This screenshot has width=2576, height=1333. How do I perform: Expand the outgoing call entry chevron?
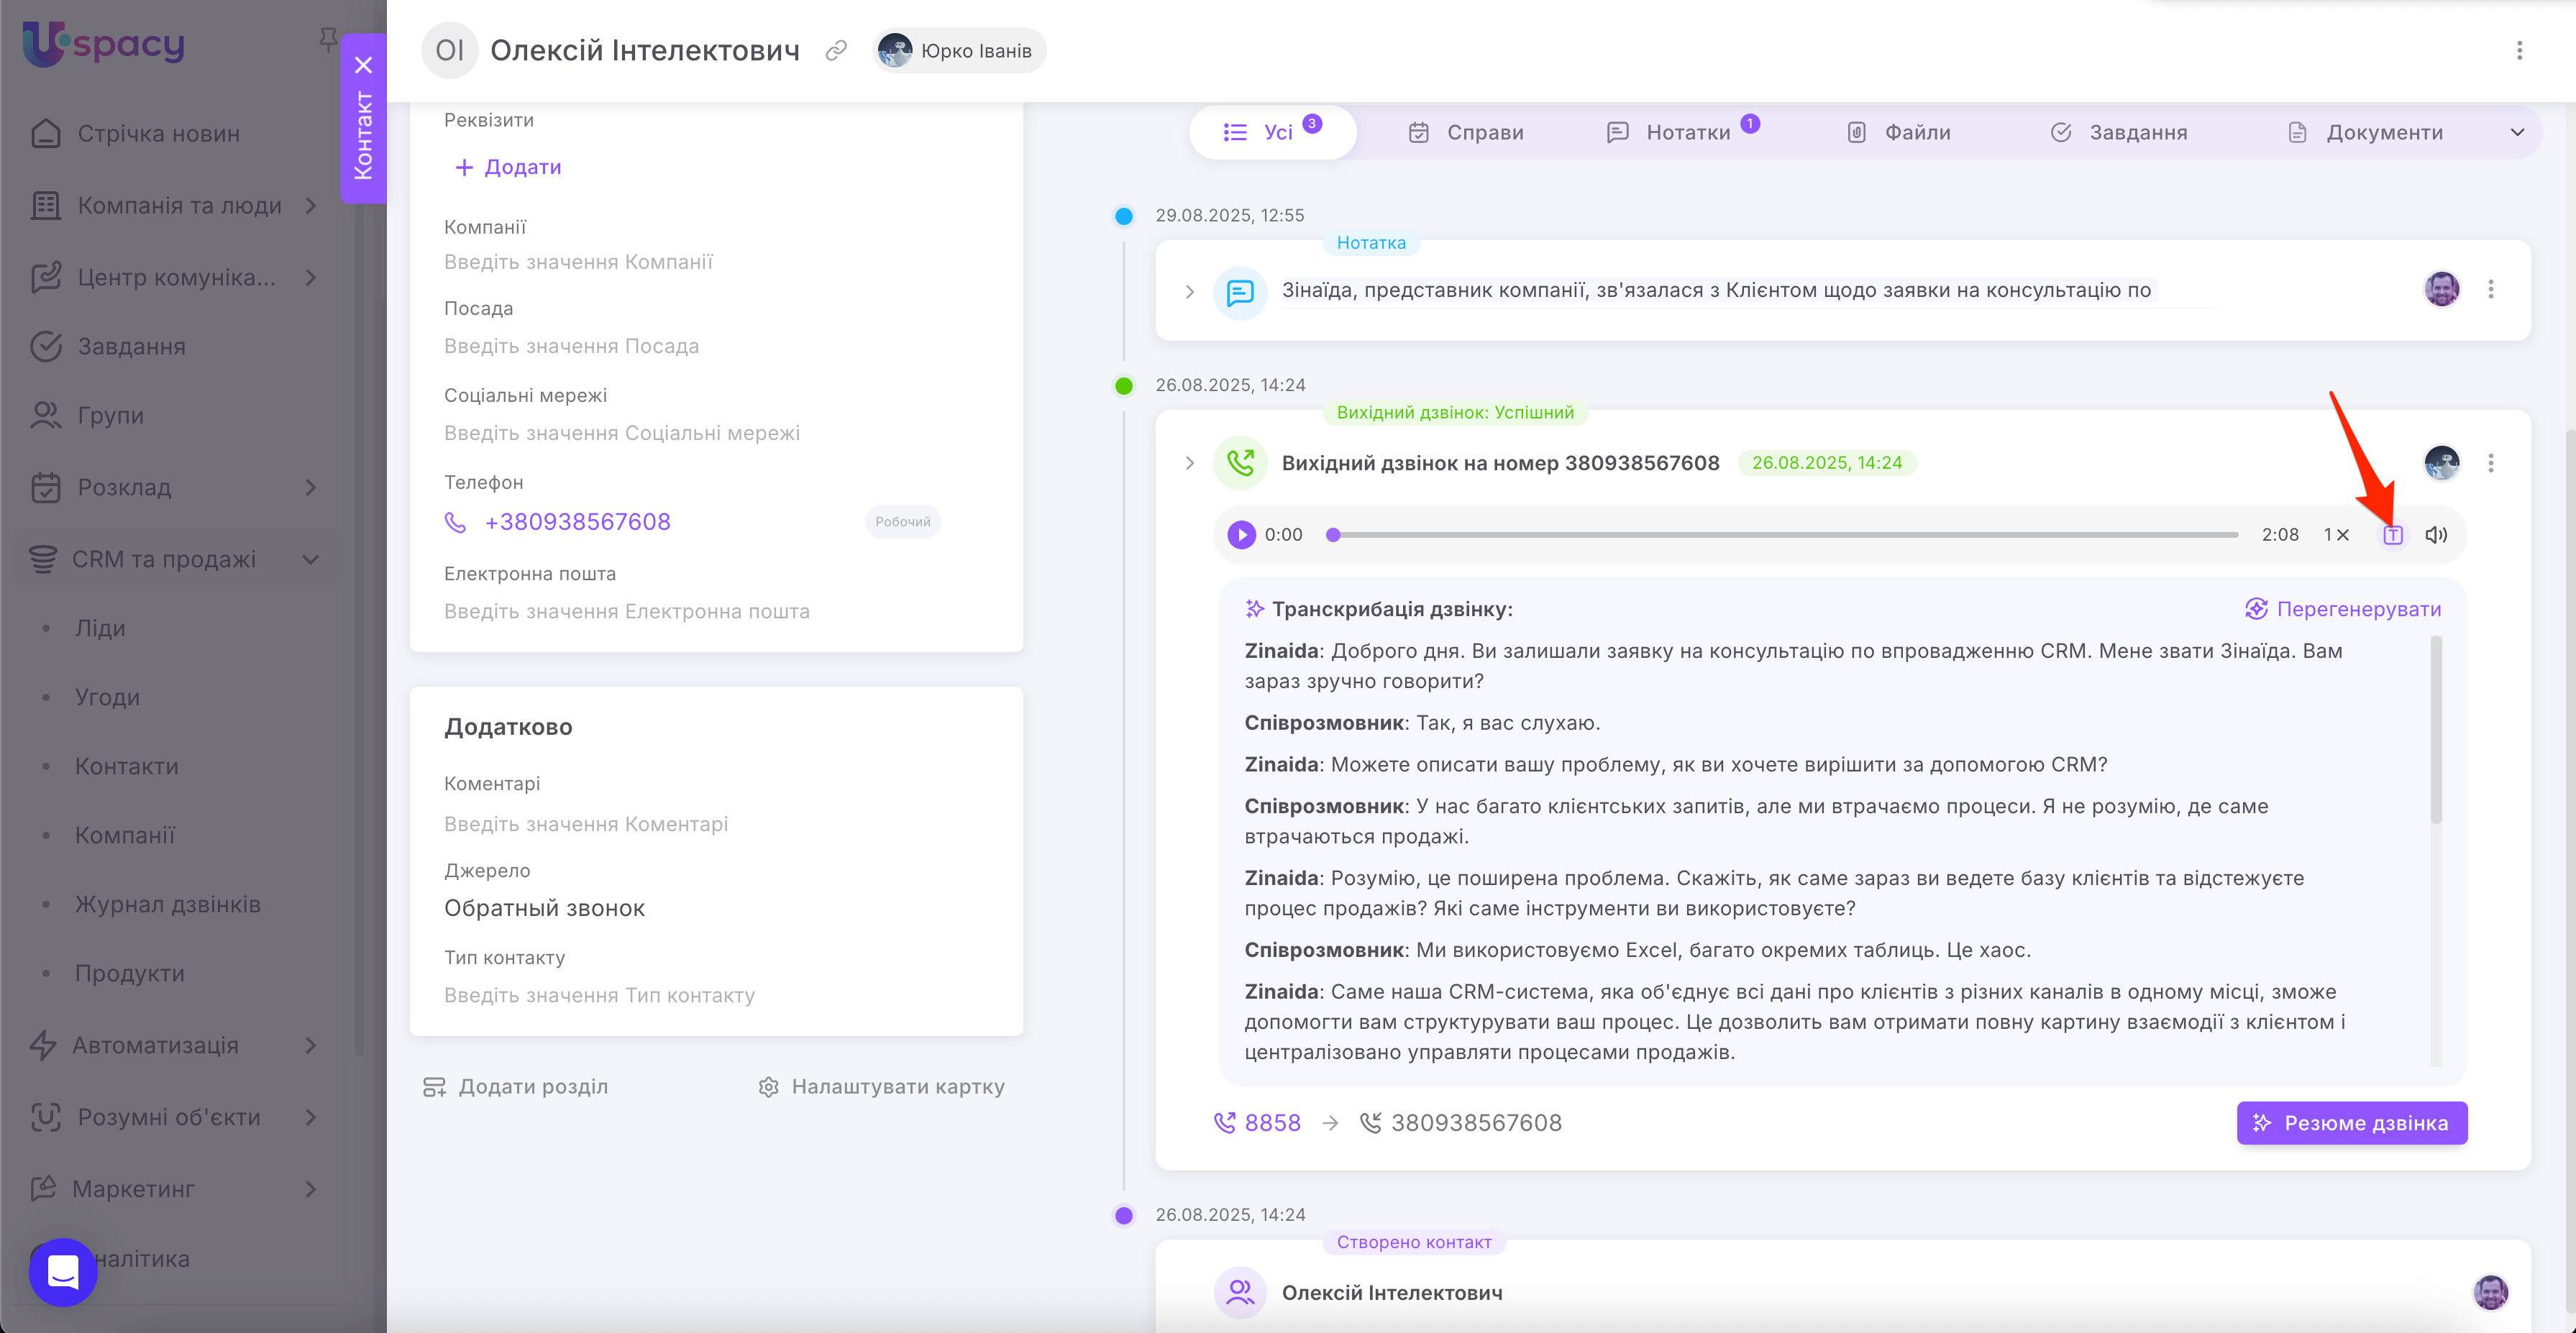point(1189,463)
